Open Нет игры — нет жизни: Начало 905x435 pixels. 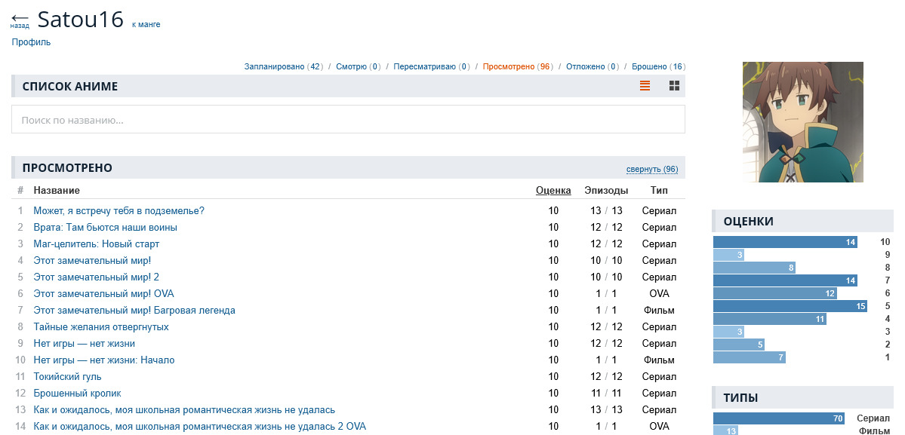pyautogui.click(x=103, y=360)
